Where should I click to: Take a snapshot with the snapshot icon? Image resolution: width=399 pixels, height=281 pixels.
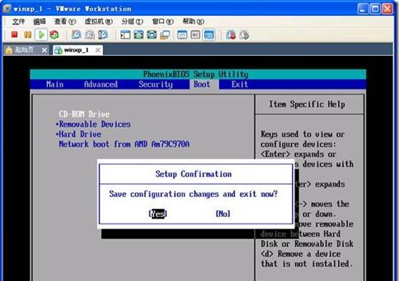(76, 34)
